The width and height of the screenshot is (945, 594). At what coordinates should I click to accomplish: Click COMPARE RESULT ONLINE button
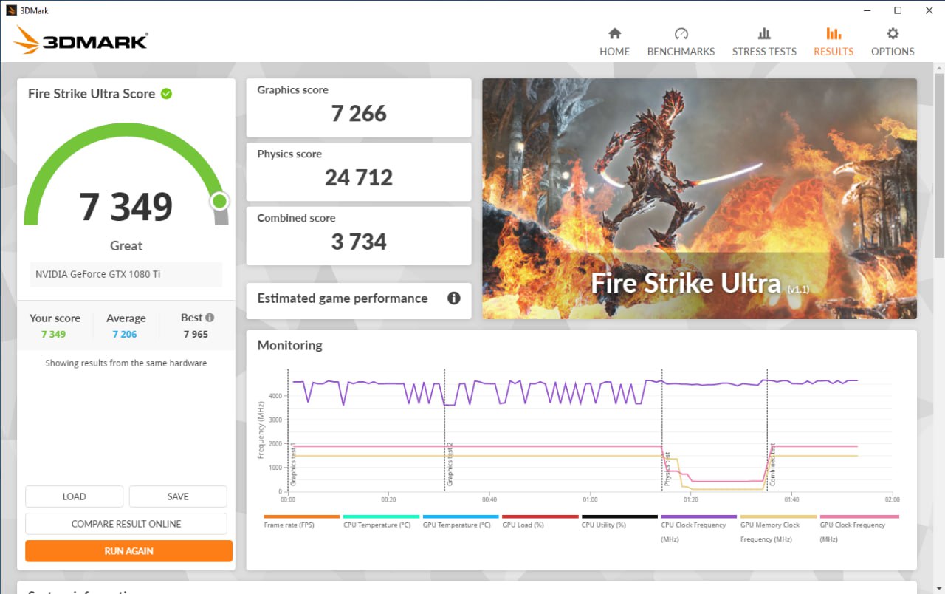click(x=126, y=524)
